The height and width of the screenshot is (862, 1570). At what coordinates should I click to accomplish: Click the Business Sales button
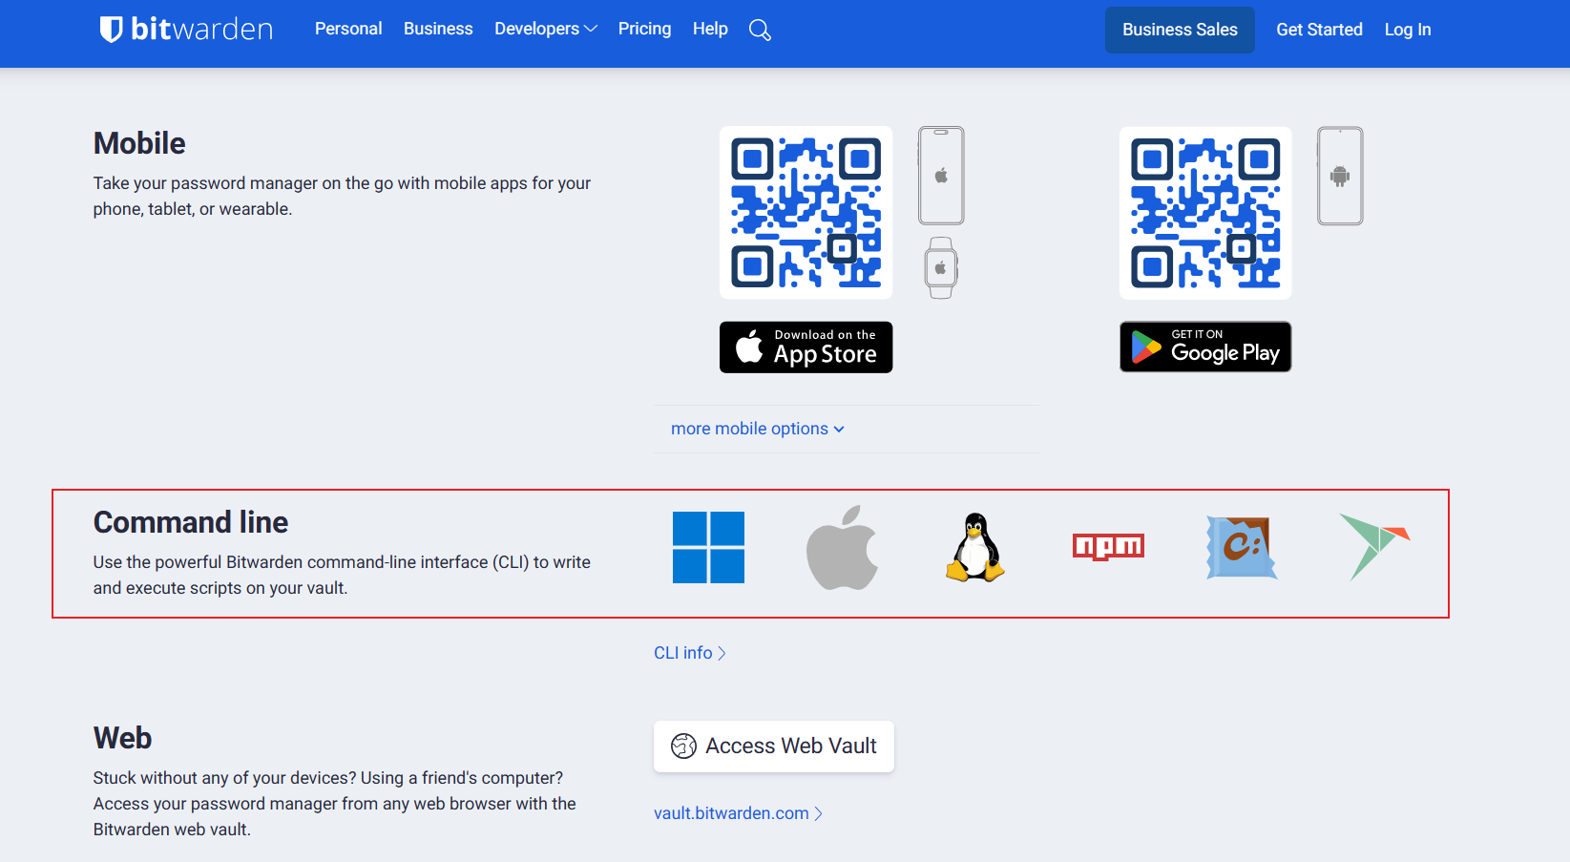pos(1180,30)
